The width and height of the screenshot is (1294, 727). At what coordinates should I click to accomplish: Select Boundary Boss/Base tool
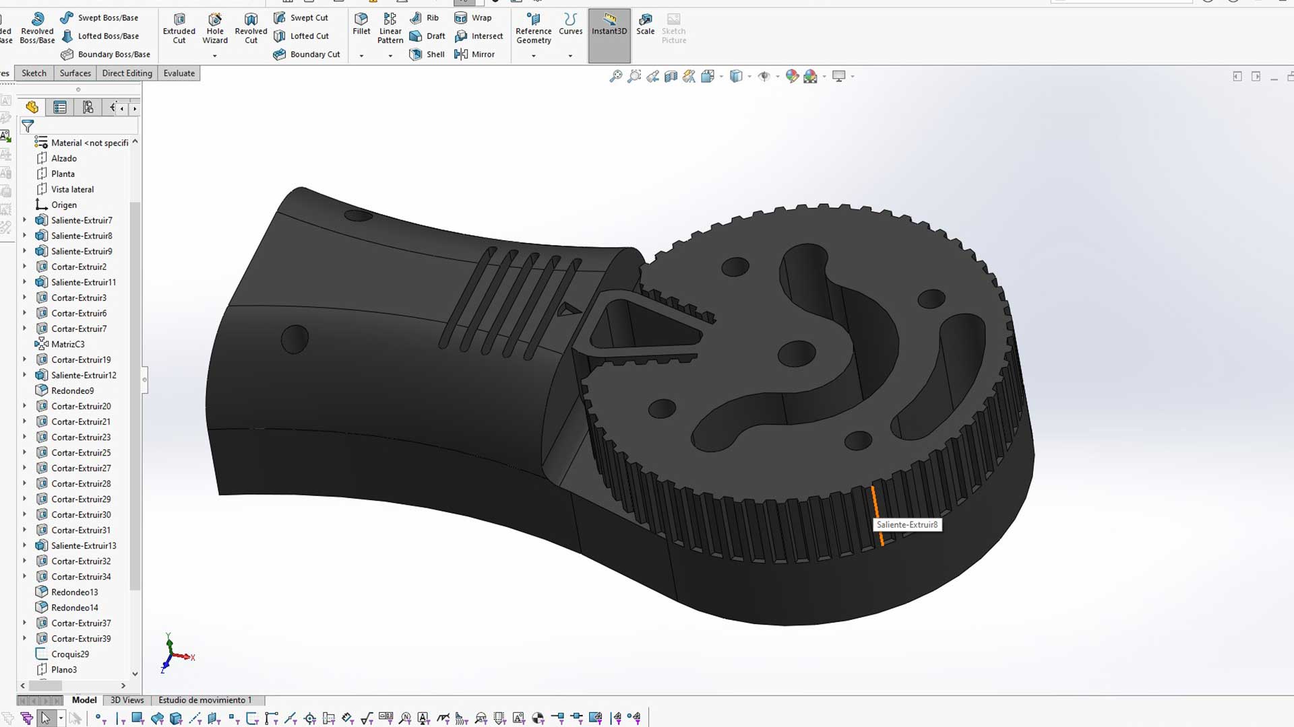point(106,54)
